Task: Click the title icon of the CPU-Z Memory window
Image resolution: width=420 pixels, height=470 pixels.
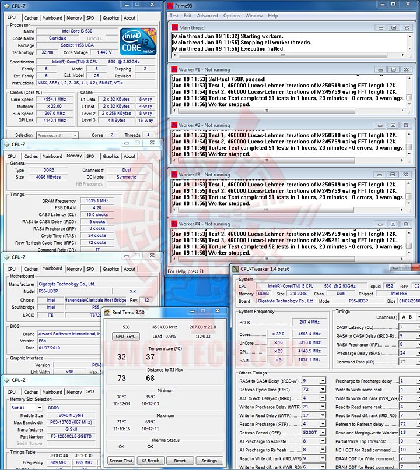Action: pyautogui.click(x=6, y=144)
